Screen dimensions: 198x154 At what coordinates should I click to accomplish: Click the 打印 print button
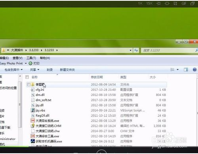click(x=34, y=63)
